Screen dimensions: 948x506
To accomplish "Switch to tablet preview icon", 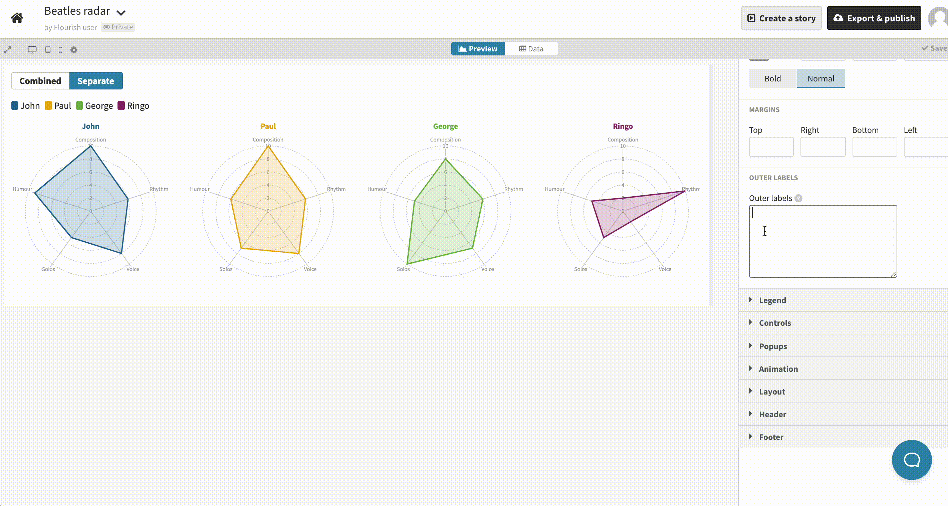I will tap(48, 50).
